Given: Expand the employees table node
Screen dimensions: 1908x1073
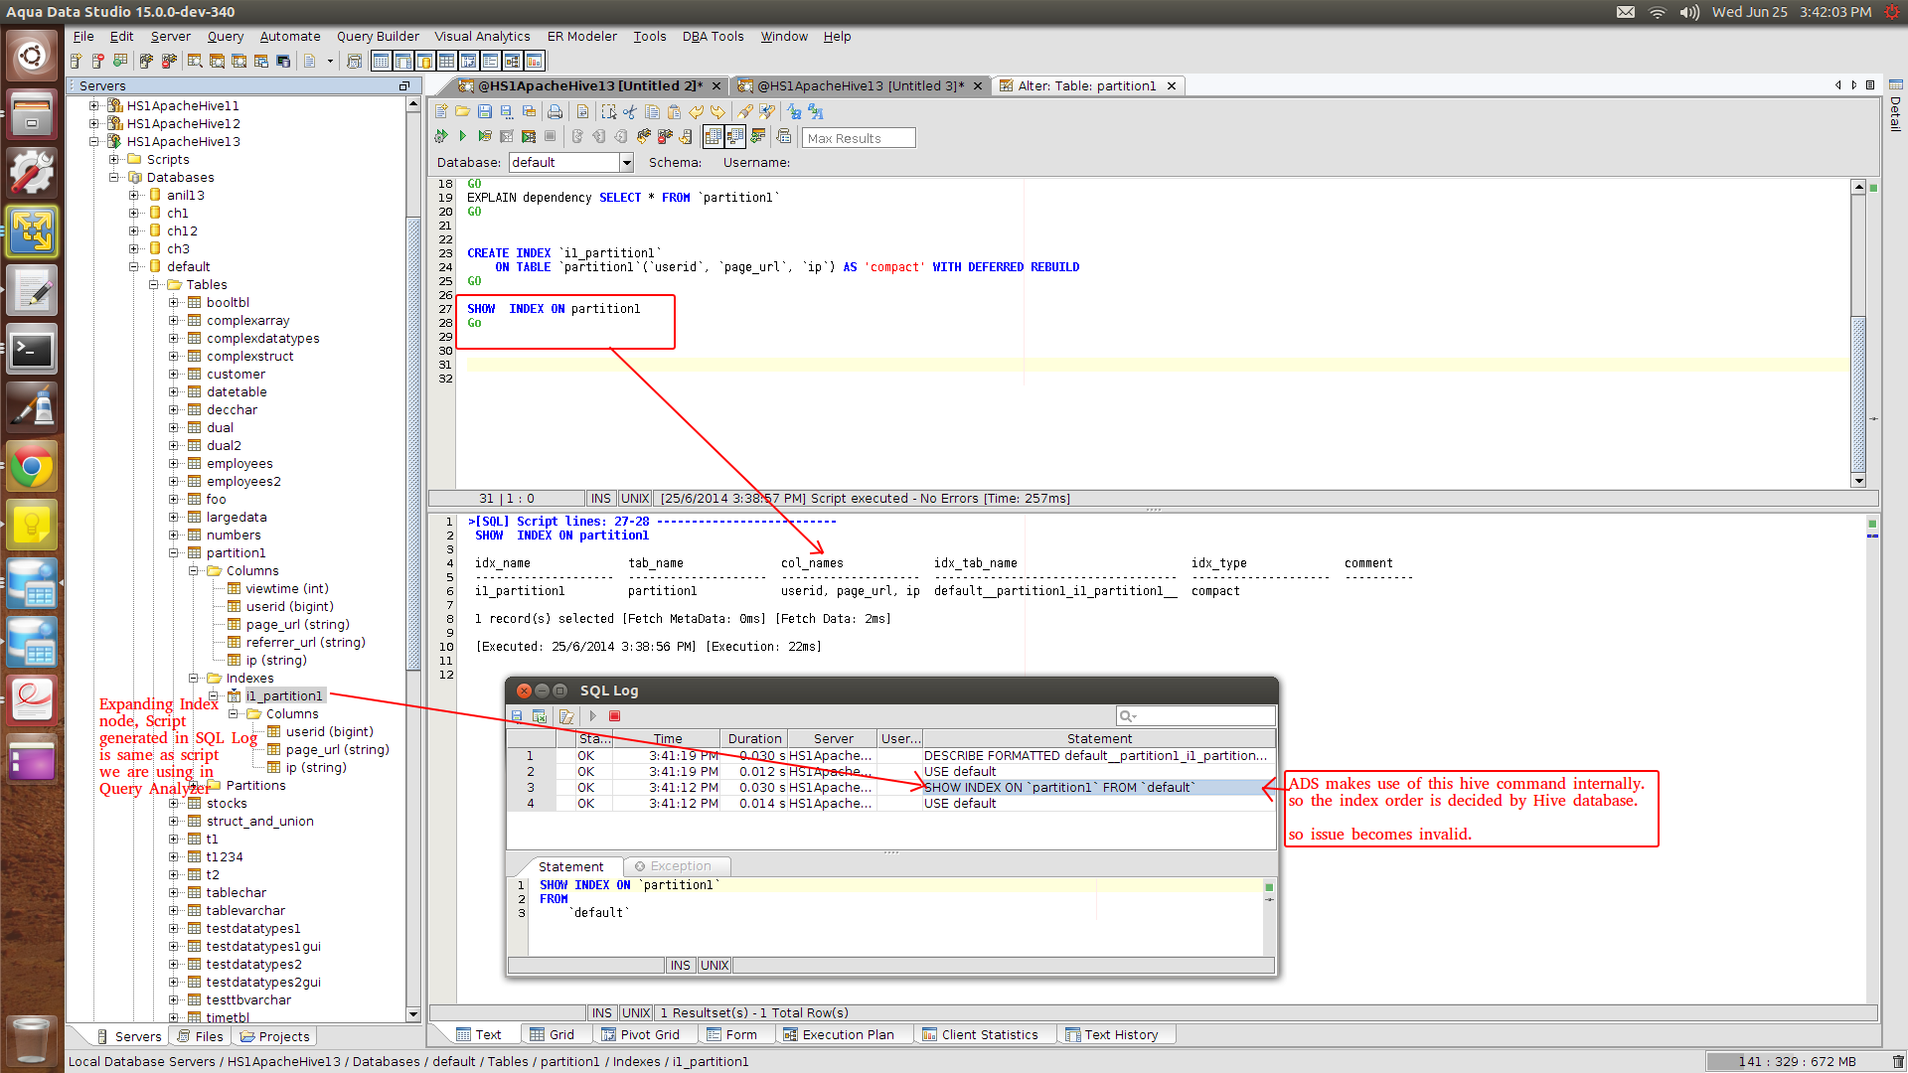Looking at the screenshot, I should point(174,464).
